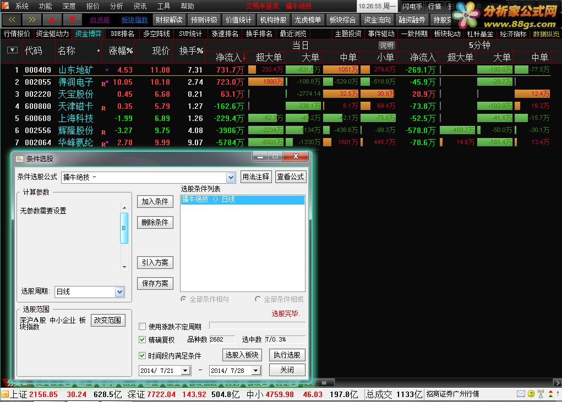
Task: Click the parameter list scroll down arrow
Action: (124, 267)
